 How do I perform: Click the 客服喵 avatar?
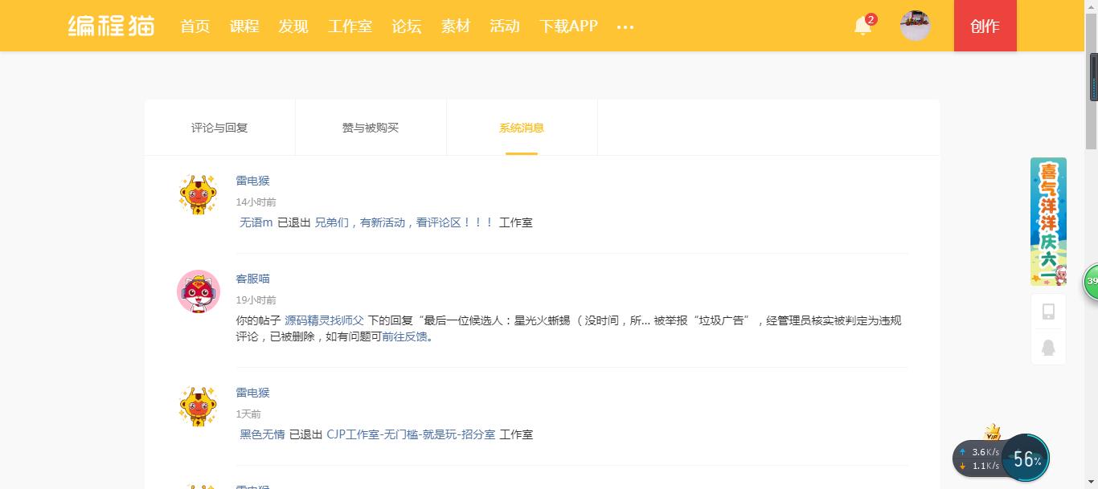pyautogui.click(x=199, y=291)
